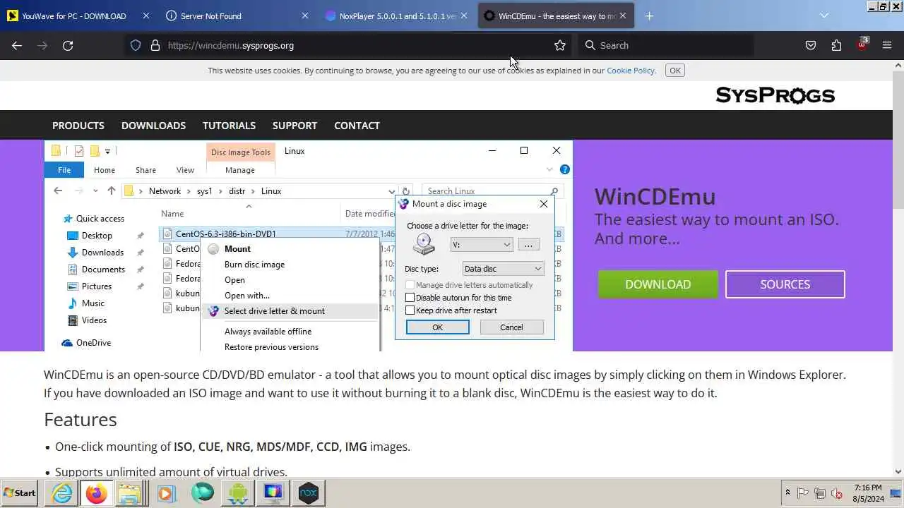Open the media player taskbar icon

pyautogui.click(x=166, y=493)
